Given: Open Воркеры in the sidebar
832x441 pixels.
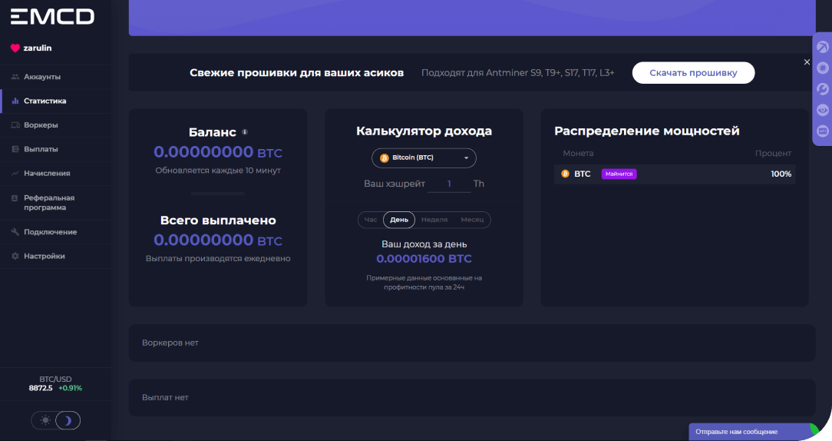Looking at the screenshot, I should click(41, 124).
